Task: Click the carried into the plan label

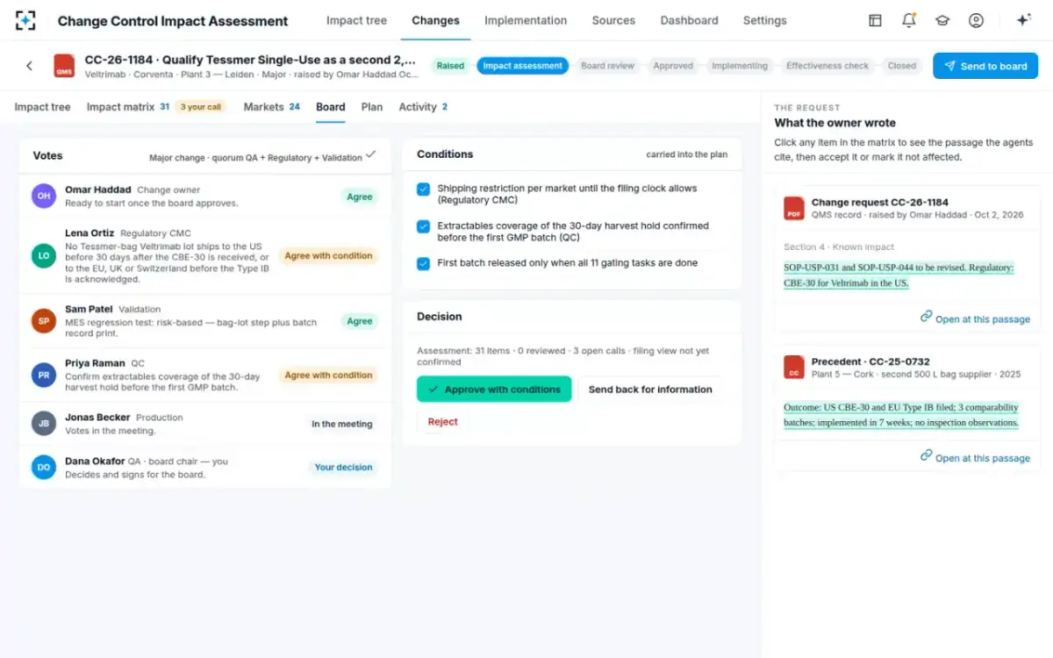Action: [x=687, y=154]
